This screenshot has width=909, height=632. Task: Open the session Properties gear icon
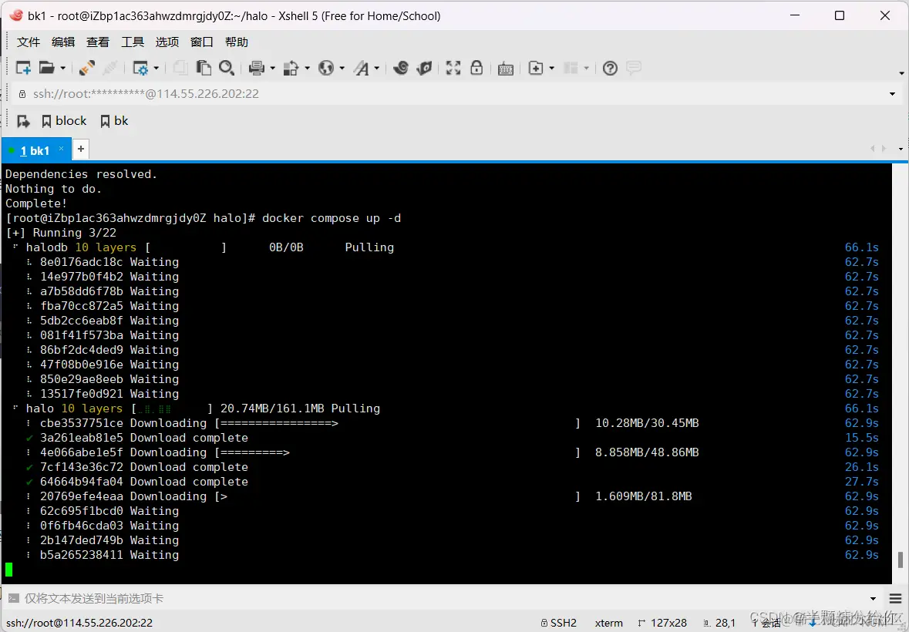click(140, 68)
